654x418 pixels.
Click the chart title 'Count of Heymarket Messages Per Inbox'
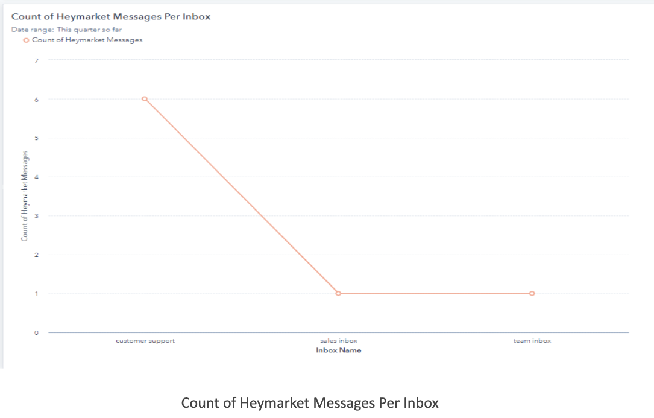pos(111,17)
